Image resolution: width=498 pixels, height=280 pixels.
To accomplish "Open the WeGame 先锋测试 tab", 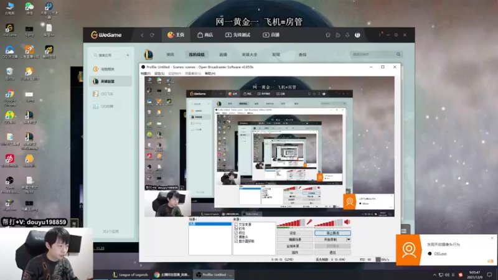I will [x=238, y=35].
